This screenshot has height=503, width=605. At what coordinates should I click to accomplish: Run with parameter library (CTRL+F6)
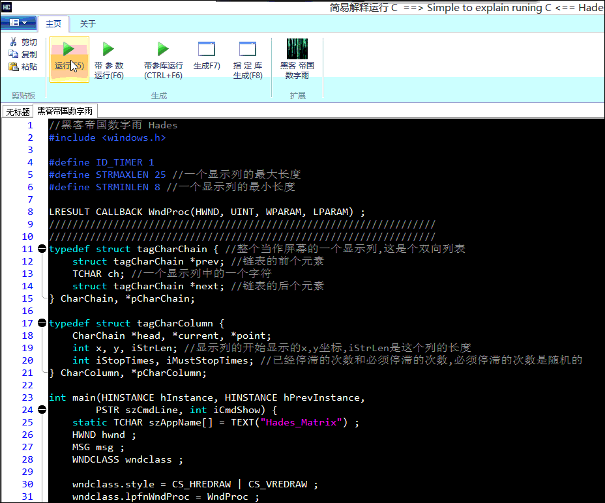[x=163, y=60]
